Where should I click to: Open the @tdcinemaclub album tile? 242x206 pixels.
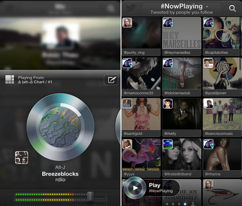[181, 77]
